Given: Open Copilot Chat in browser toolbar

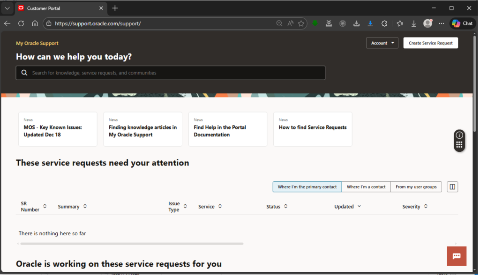Looking at the screenshot, I should [462, 23].
